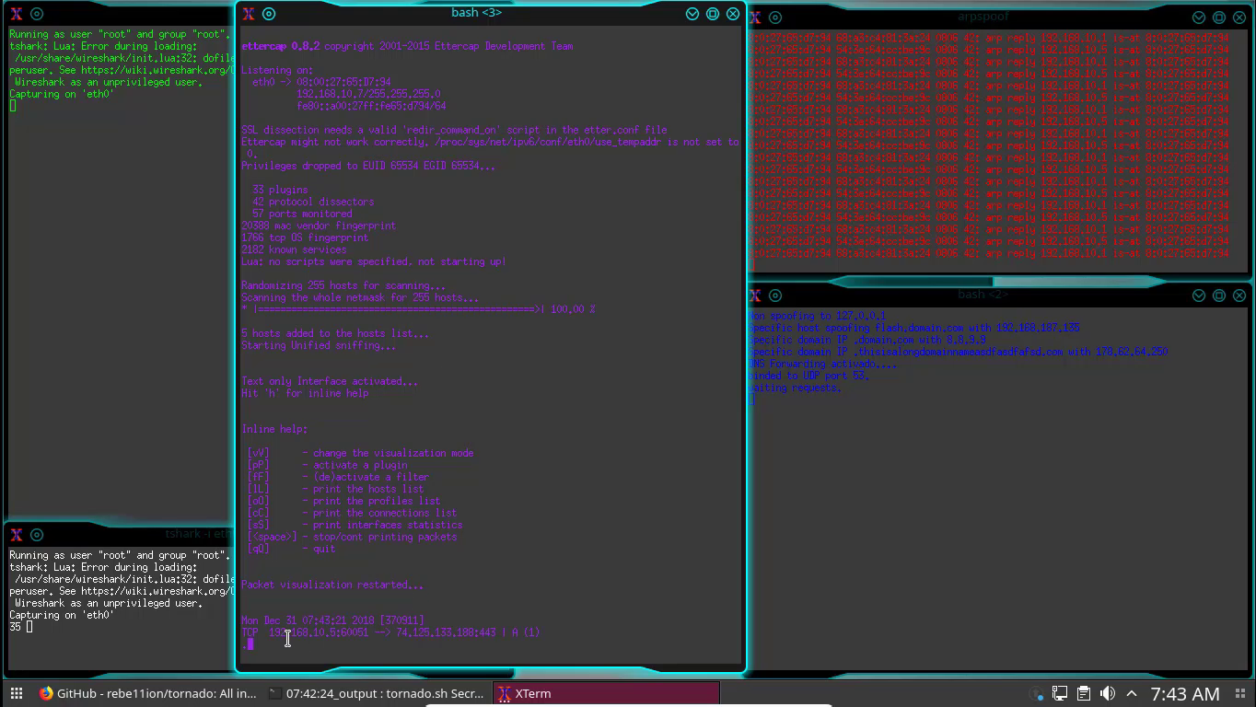Viewport: 1256px width, 707px height.
Task: Select '[vV] - change the visualization mode' line
Action: (360, 453)
